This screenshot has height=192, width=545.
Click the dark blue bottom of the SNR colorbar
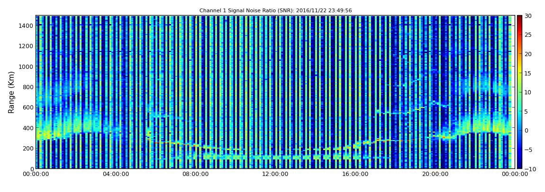519,166
